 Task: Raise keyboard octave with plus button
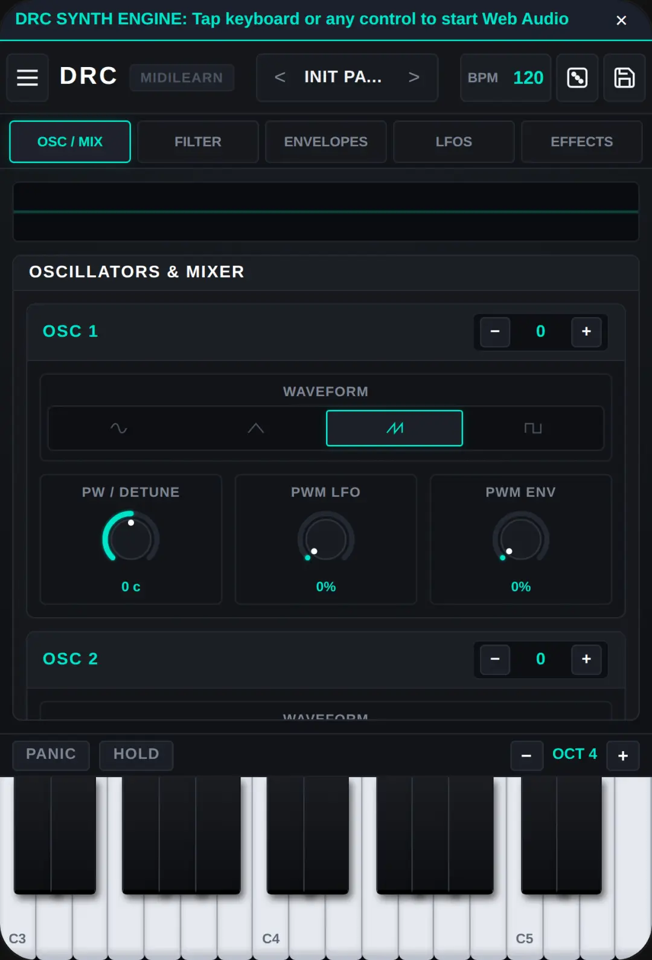[x=623, y=756]
